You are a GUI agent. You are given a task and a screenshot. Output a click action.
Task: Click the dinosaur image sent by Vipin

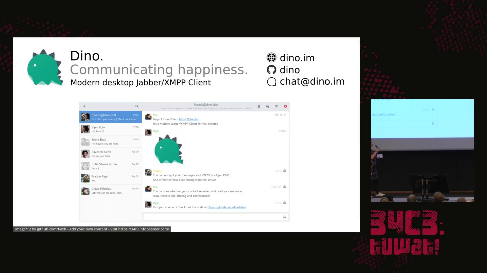169,149
